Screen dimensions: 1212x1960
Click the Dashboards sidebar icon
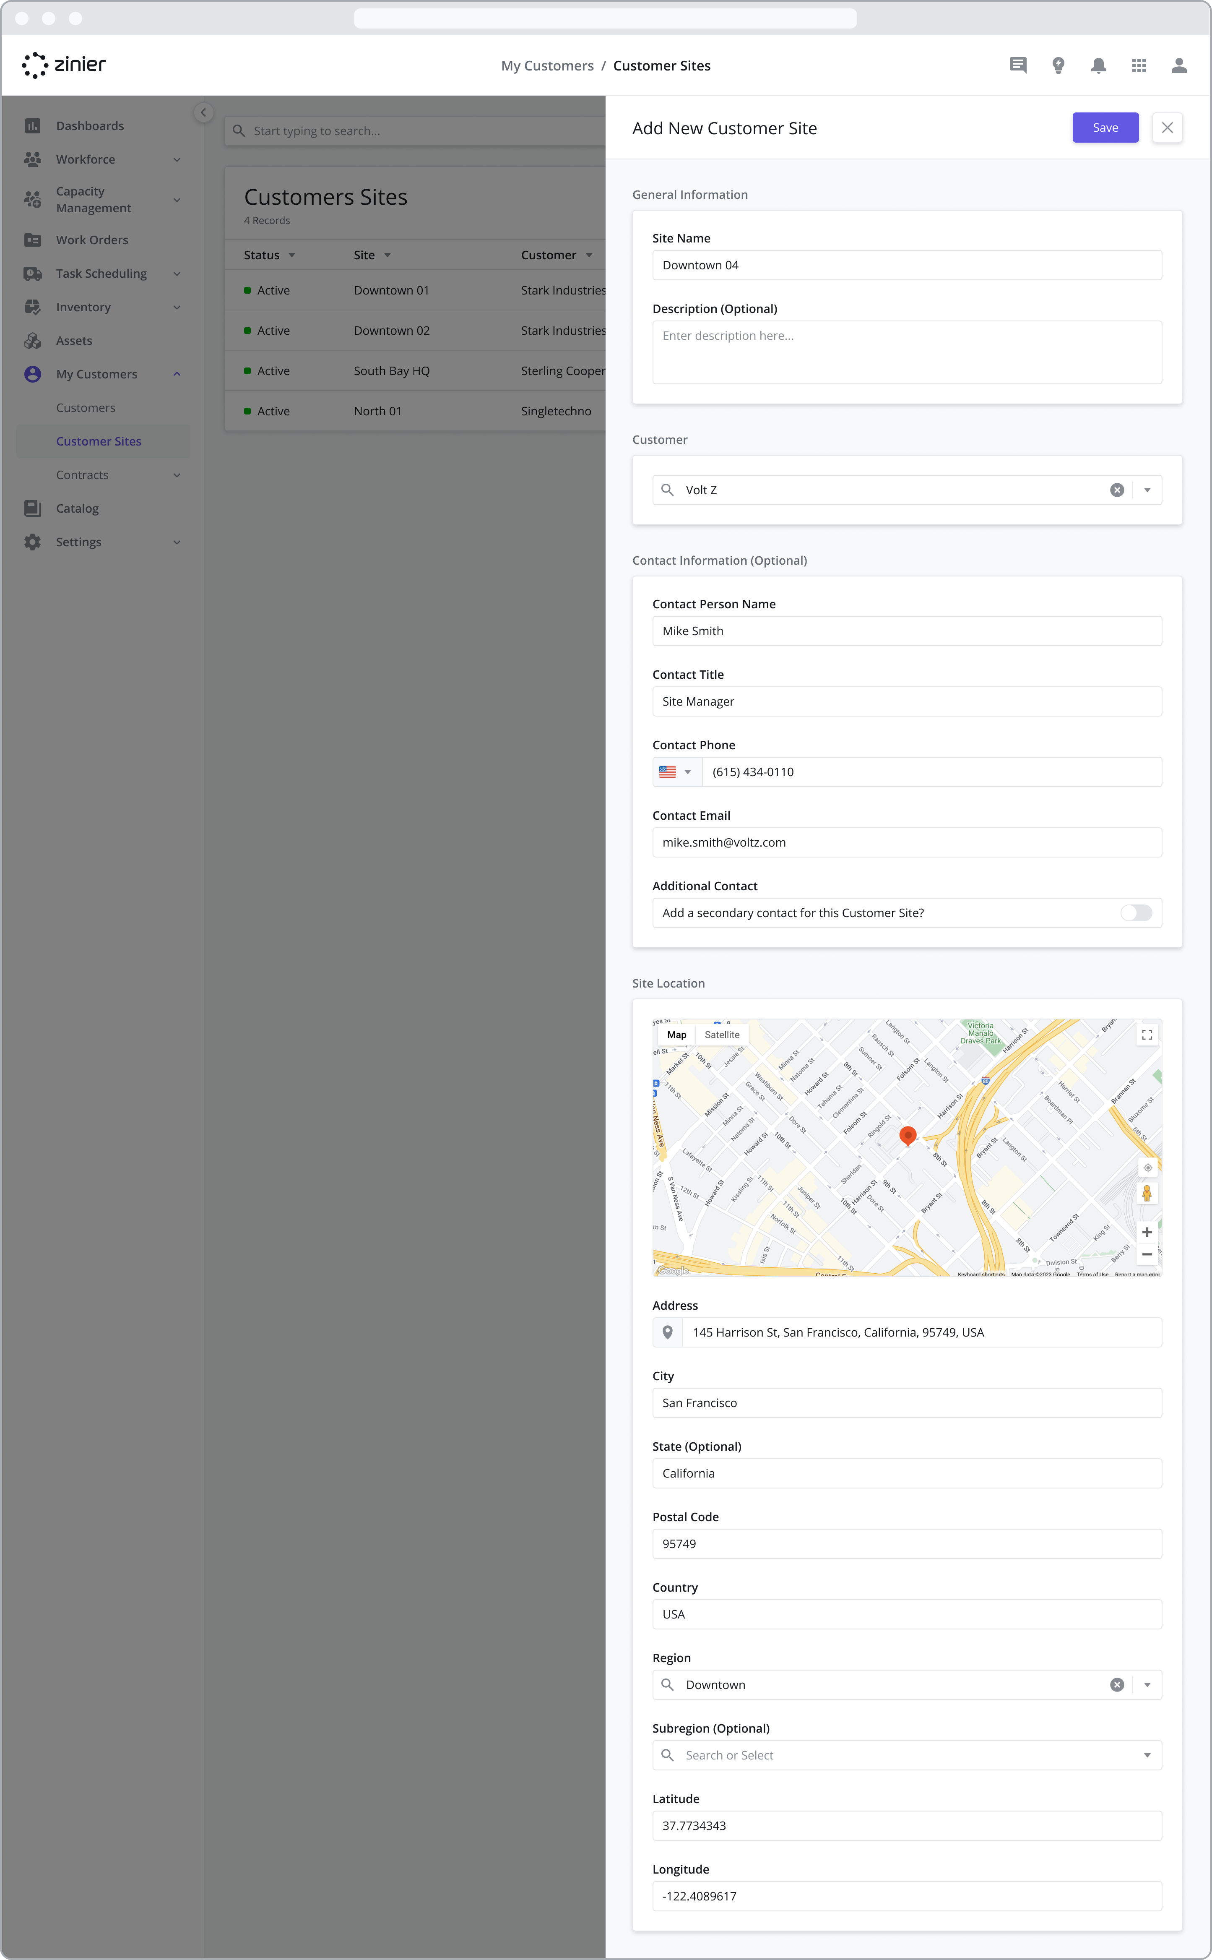click(33, 126)
